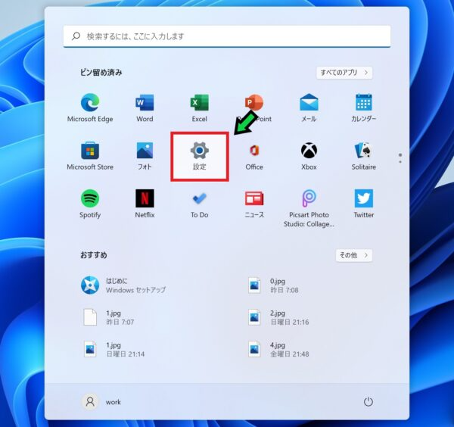Launch the Office app
The image size is (454, 427).
[254, 156]
